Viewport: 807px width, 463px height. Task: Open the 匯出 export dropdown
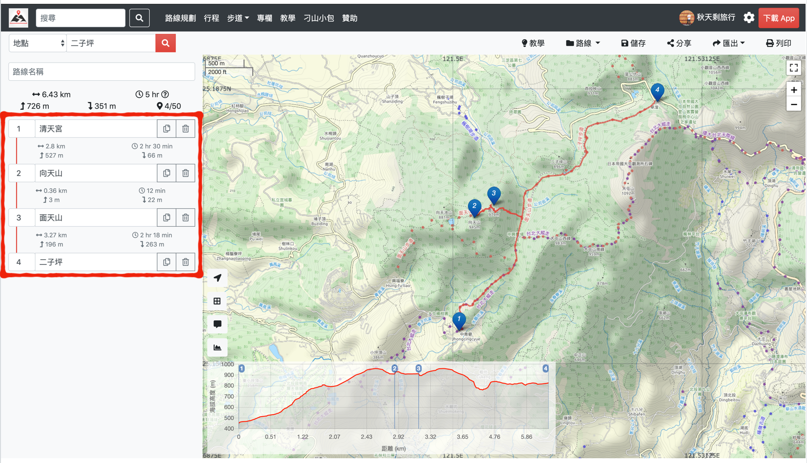click(x=729, y=43)
